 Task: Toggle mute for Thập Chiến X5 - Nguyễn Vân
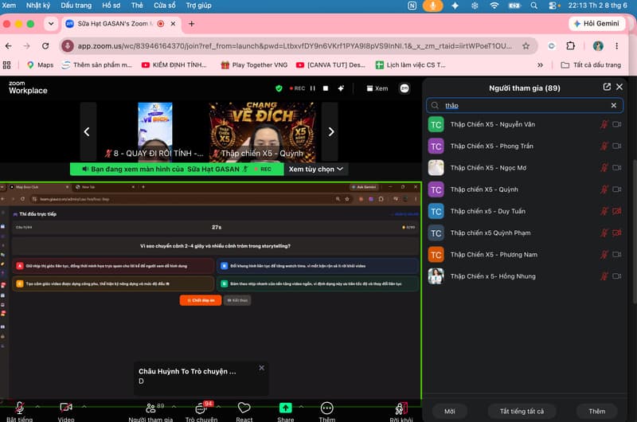pyautogui.click(x=604, y=124)
